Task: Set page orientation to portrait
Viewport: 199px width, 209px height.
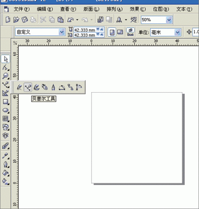Action: pyautogui.click(x=112, y=32)
